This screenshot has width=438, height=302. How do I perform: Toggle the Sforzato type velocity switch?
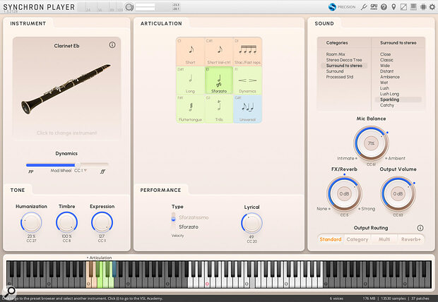point(173,218)
